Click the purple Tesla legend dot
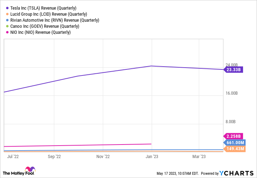The image size is (257, 178). [7, 8]
